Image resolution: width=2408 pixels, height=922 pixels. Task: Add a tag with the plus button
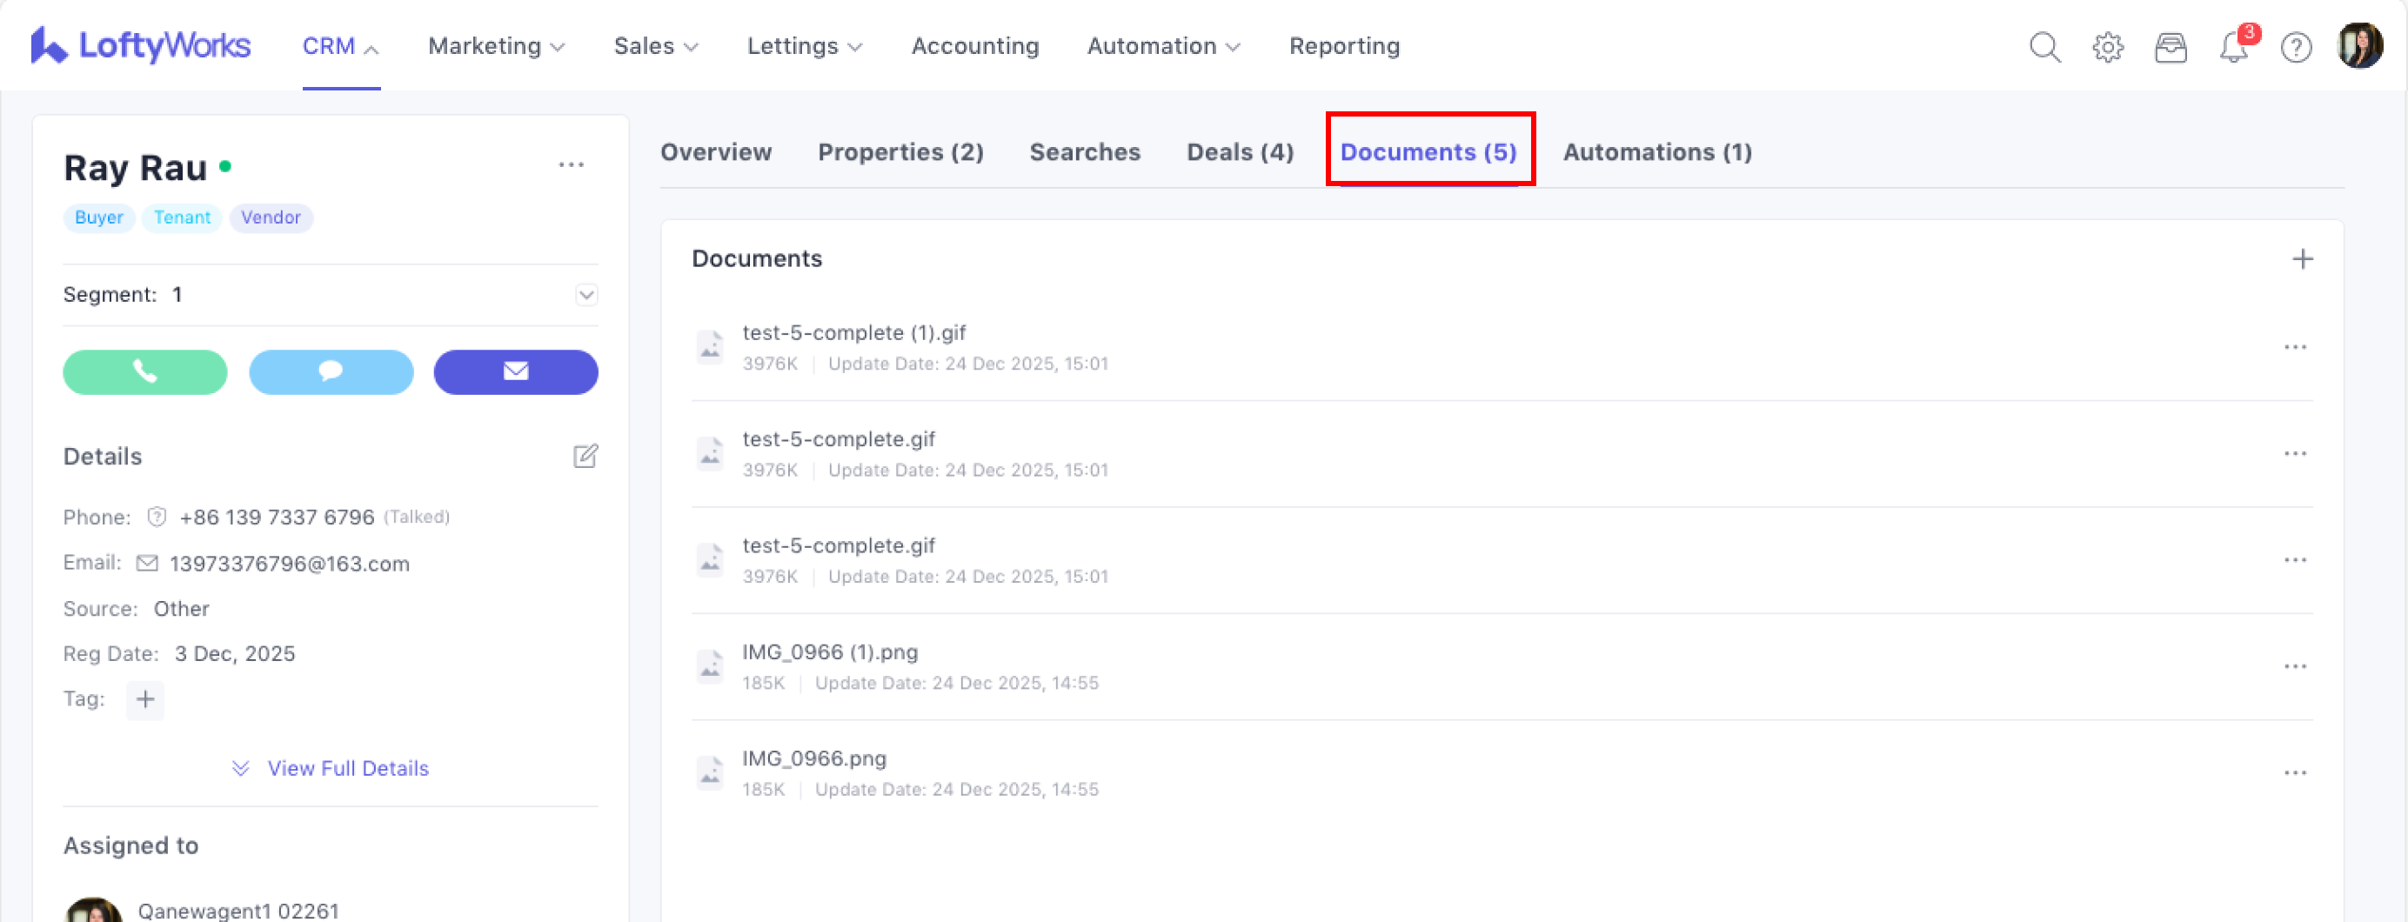[x=145, y=699]
